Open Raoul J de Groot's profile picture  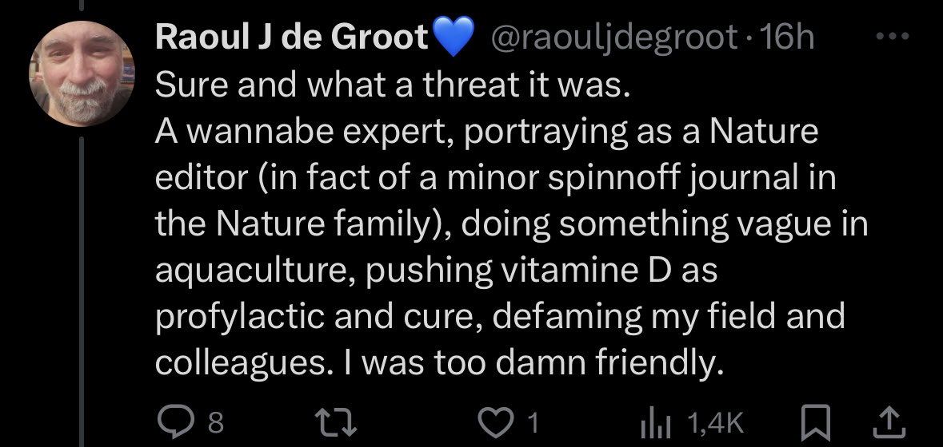coord(79,74)
